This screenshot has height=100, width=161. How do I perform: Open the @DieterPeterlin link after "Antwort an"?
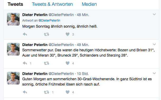[x=49, y=21]
